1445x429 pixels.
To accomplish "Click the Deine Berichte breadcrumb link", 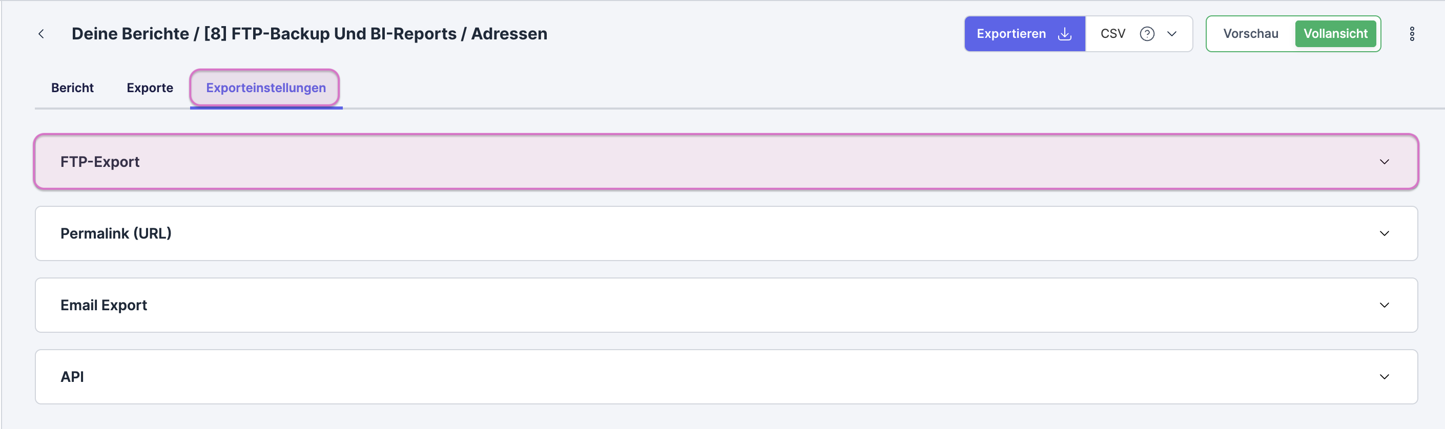I will (128, 34).
